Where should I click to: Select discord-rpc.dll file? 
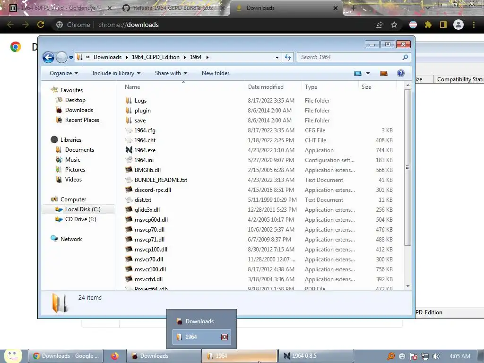(x=153, y=190)
